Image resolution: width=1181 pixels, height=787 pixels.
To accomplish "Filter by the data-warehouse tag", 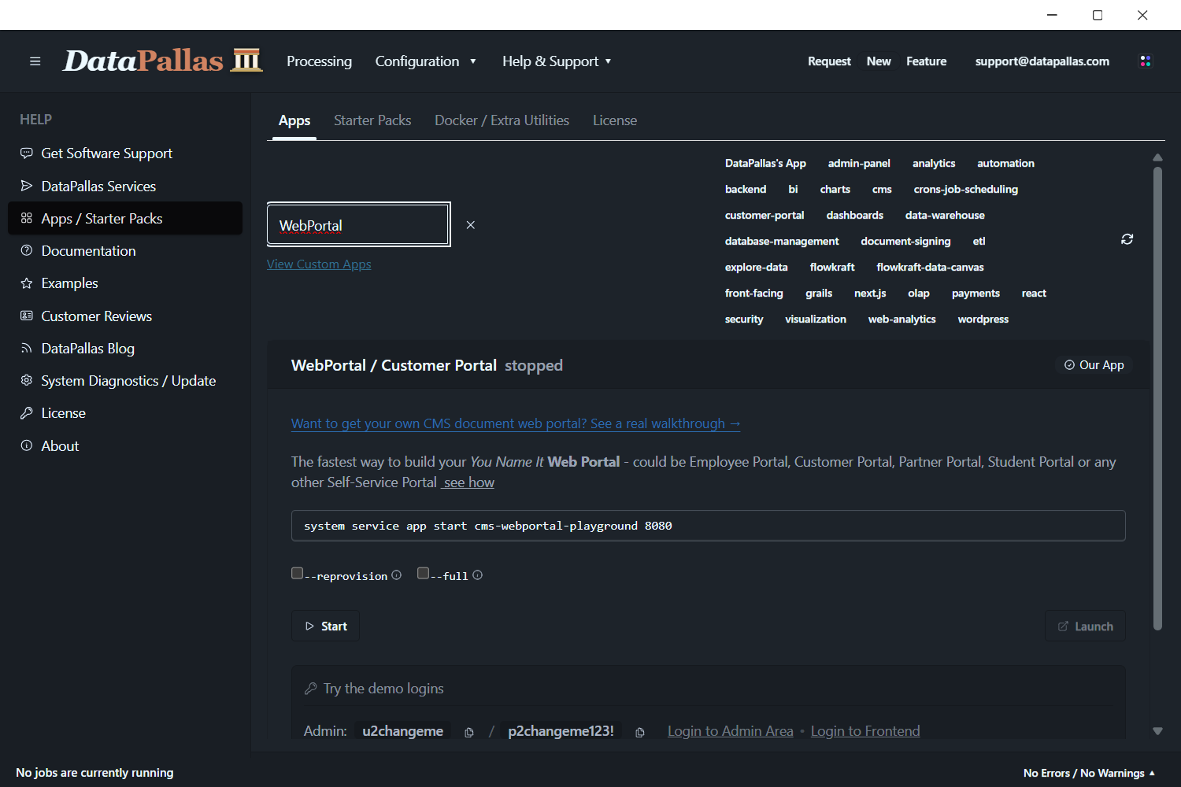I will pos(945,216).
